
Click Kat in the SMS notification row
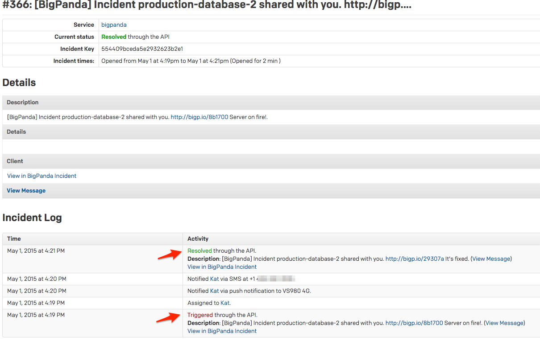(214, 279)
